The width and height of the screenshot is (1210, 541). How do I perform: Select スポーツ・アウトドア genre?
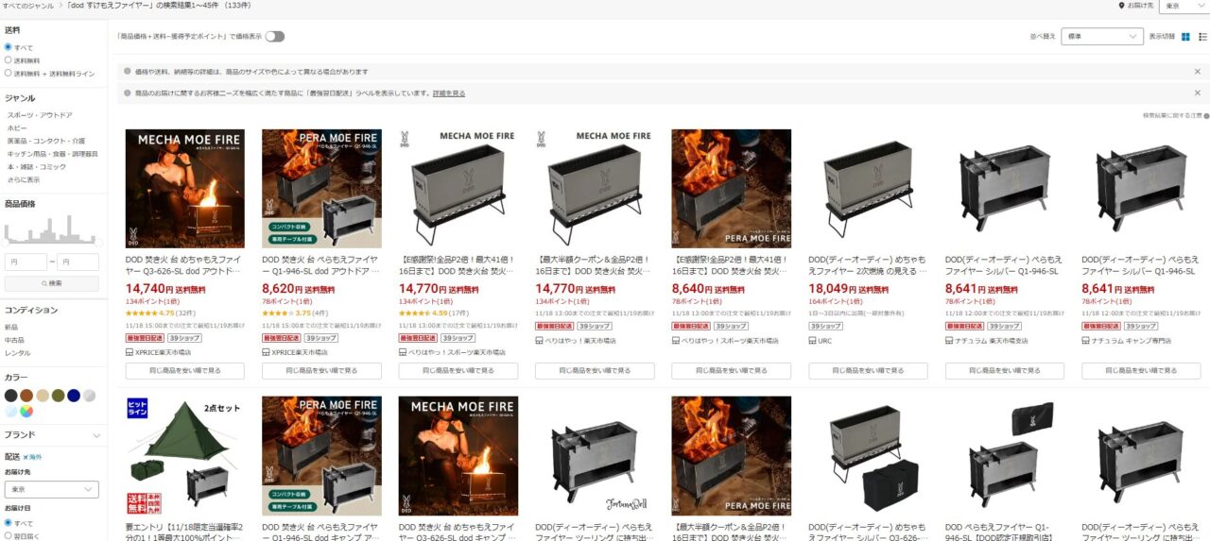(40, 115)
